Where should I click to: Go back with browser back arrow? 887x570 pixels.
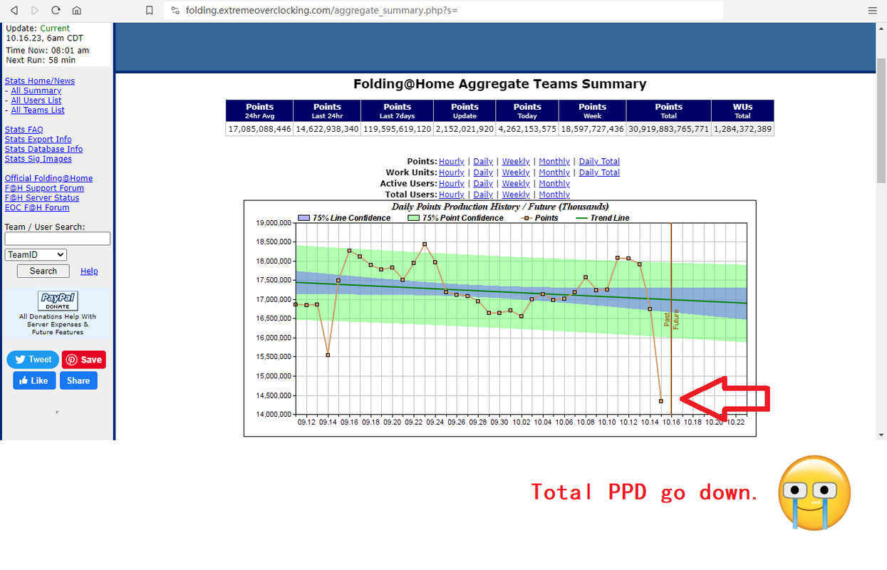14,11
